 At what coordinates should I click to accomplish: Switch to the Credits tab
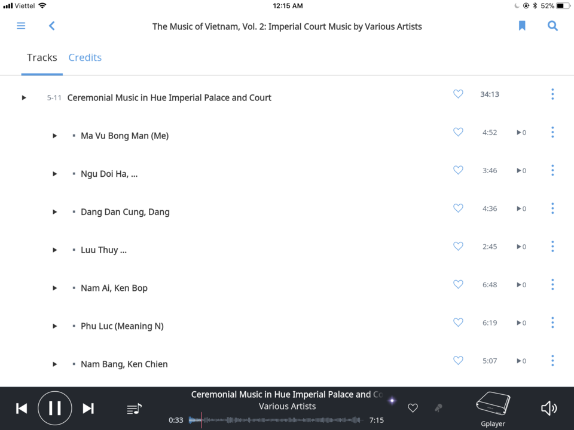click(x=85, y=57)
